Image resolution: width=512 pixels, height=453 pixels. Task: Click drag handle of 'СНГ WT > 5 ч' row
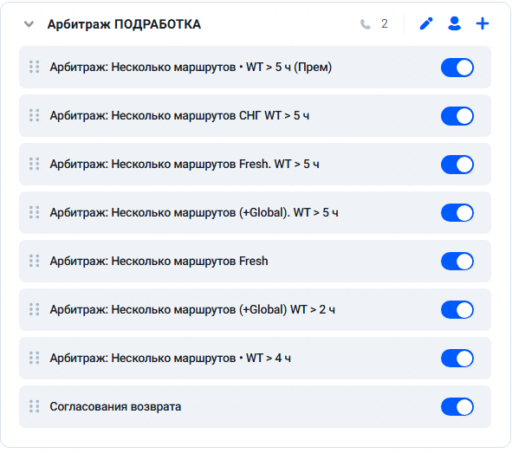pos(35,115)
